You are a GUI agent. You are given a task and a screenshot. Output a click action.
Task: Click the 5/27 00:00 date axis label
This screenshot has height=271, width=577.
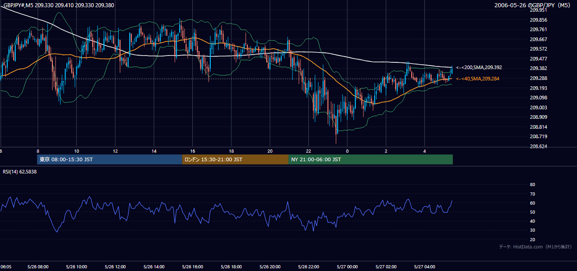(347, 266)
